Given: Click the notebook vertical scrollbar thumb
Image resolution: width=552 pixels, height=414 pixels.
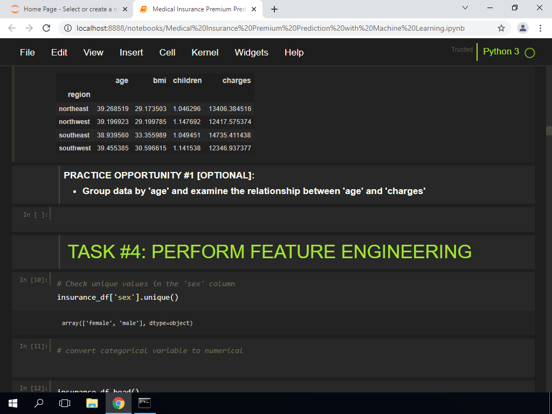Looking at the screenshot, I should coord(549,130).
